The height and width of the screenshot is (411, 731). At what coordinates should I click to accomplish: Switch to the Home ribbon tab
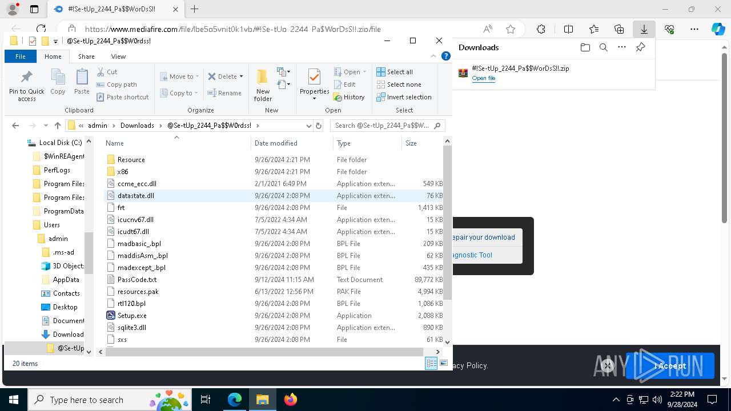click(53, 57)
